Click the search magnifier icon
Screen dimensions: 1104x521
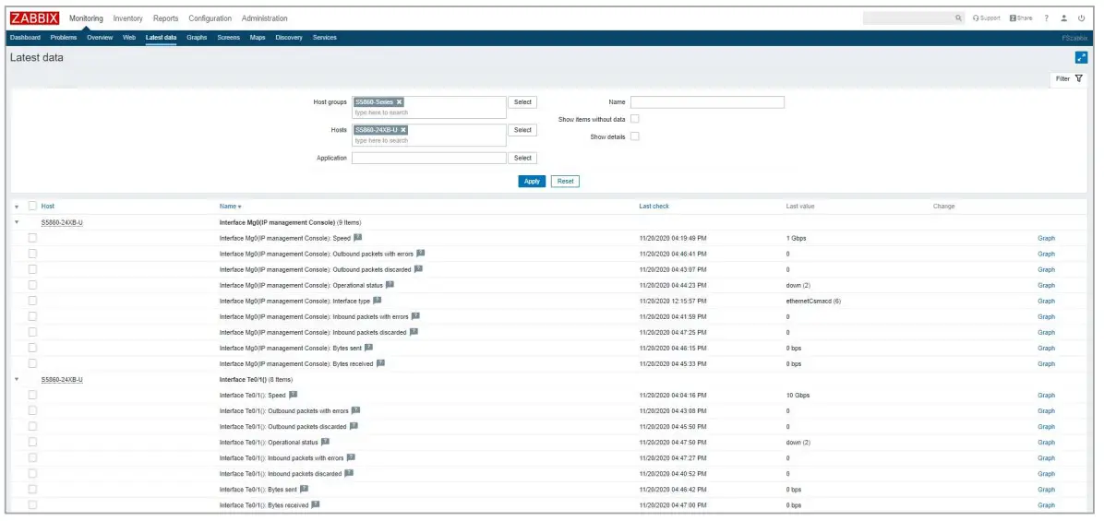pos(958,18)
